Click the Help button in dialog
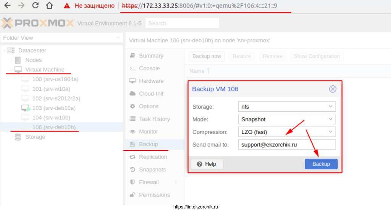The width and height of the screenshot is (391, 210). [207, 164]
